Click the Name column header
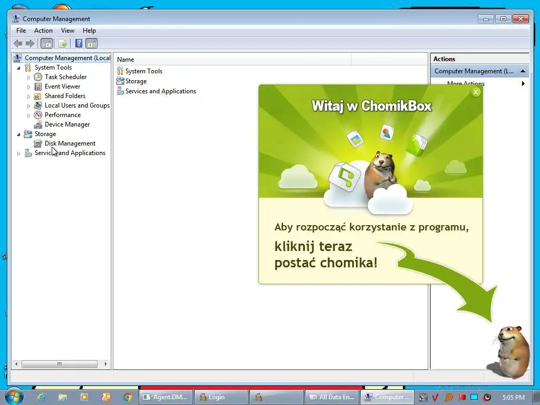 (x=233, y=59)
